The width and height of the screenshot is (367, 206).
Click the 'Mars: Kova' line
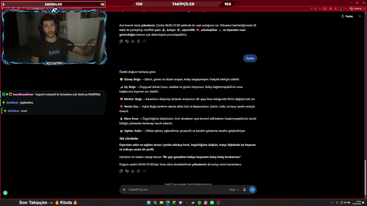pos(188,121)
